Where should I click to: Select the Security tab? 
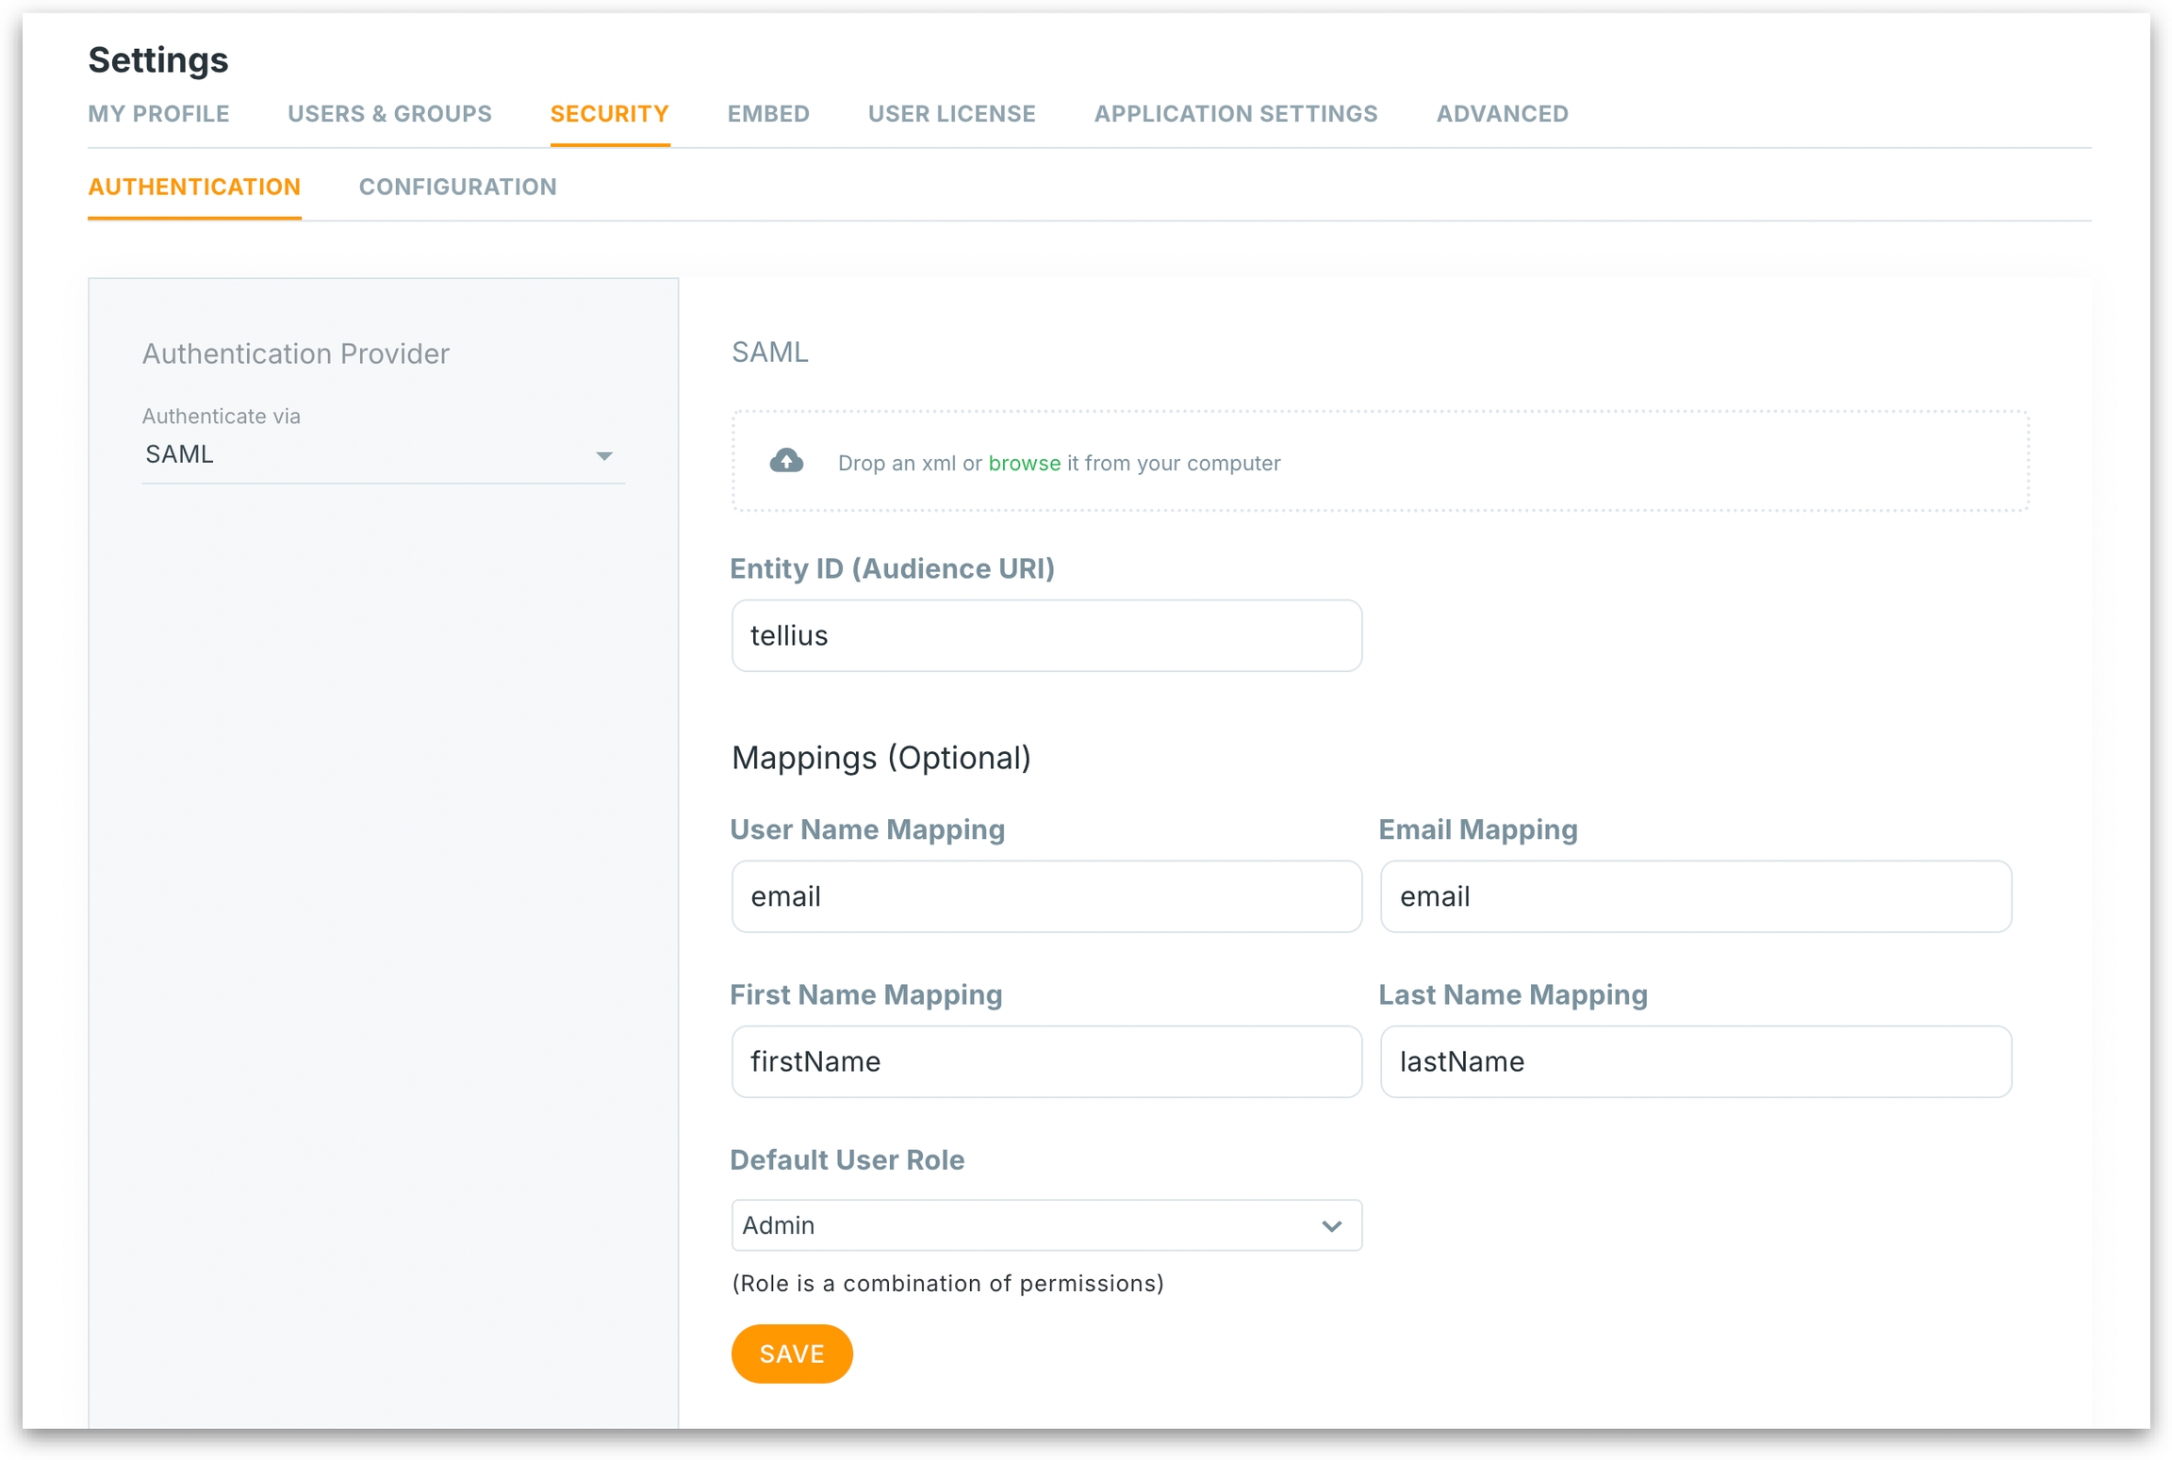(x=609, y=114)
